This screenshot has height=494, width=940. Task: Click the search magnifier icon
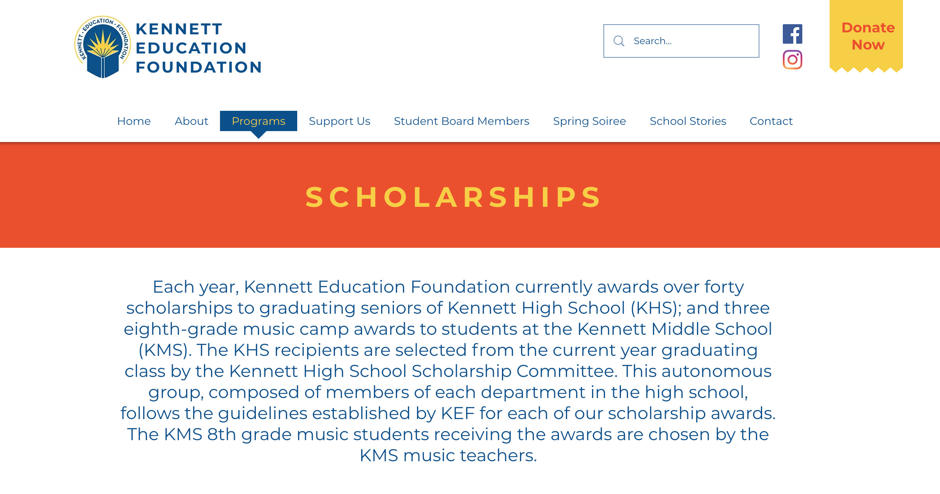(619, 41)
